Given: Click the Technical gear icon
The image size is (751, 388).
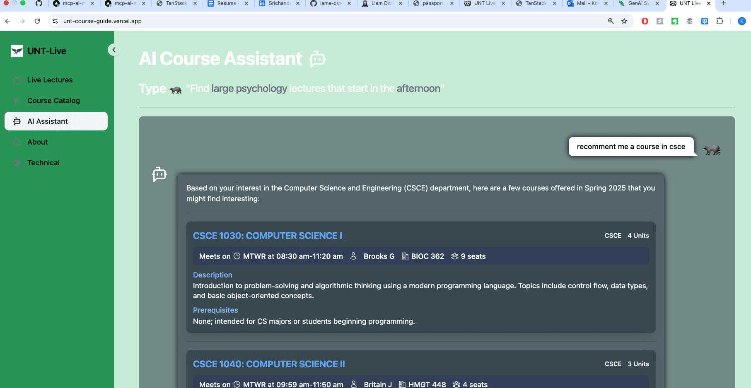Looking at the screenshot, I should pos(17,163).
